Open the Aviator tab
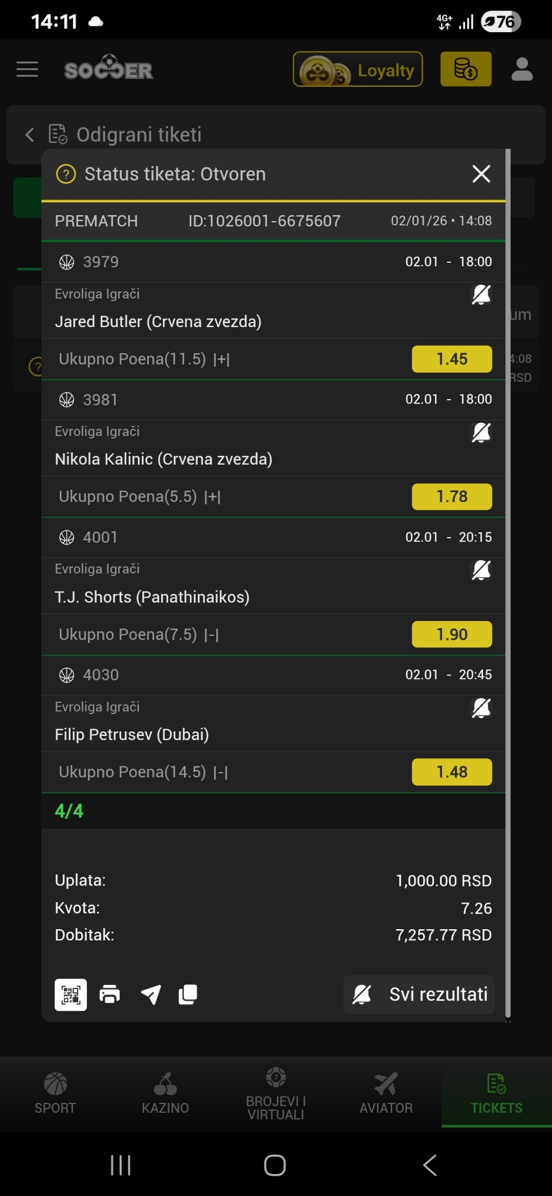 (386, 1093)
